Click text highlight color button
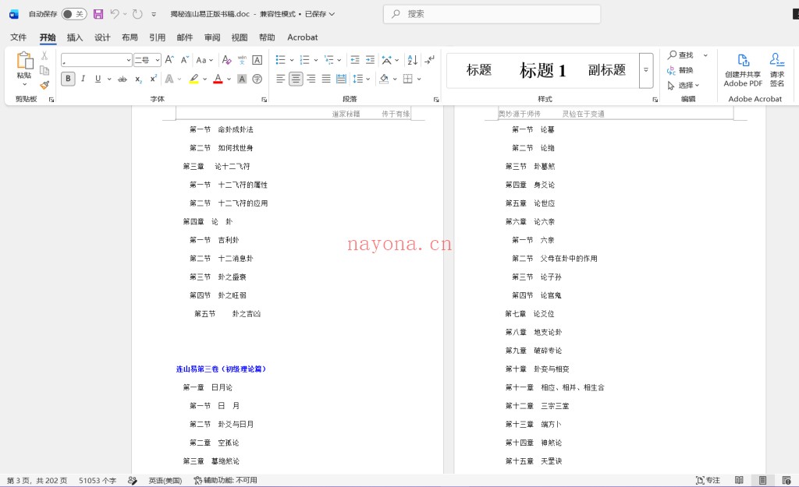 click(194, 79)
